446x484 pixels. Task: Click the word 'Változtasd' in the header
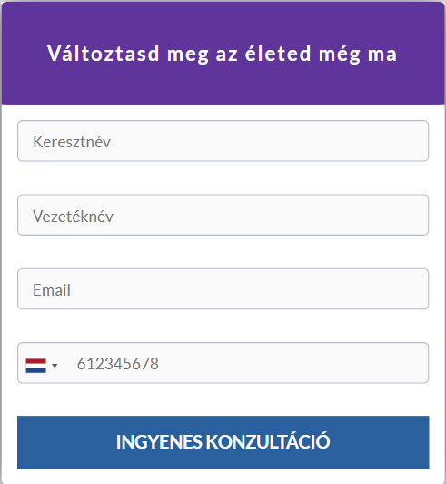coord(104,53)
